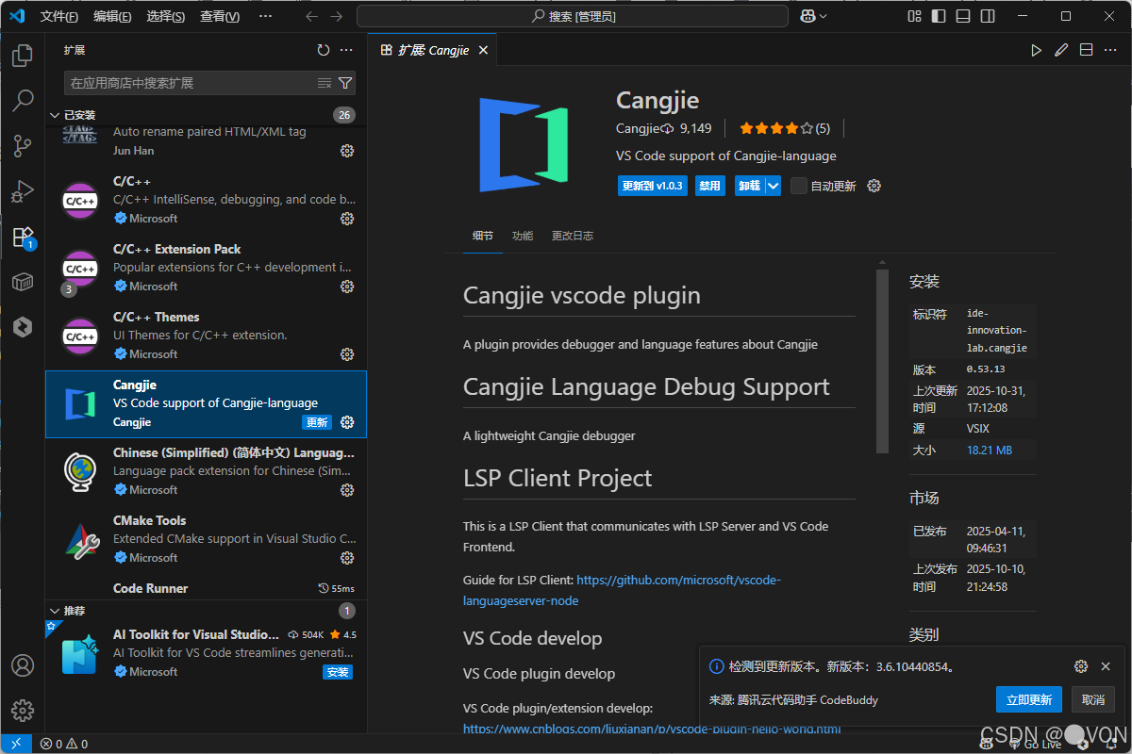
Task: Open extensions view more actions menu
Action: [x=346, y=50]
